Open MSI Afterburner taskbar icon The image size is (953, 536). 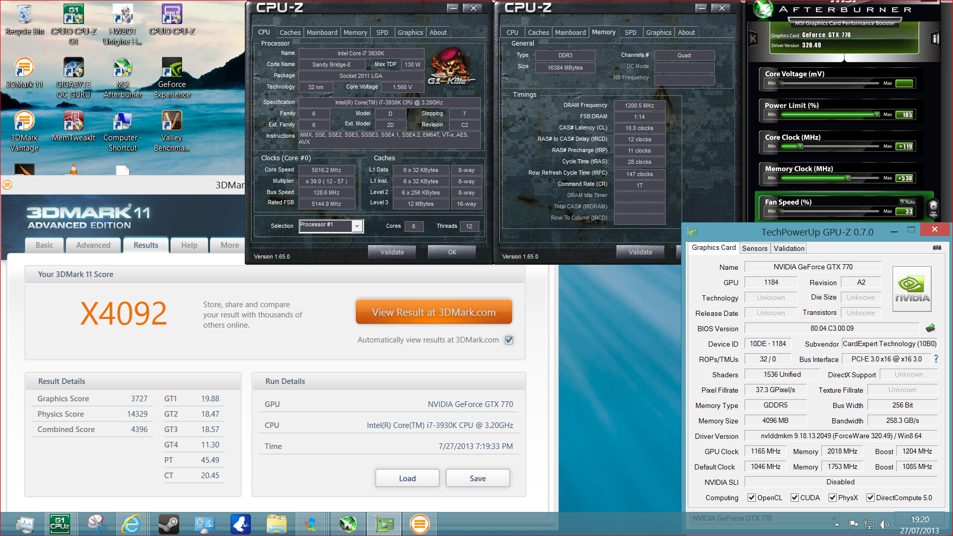[348, 524]
